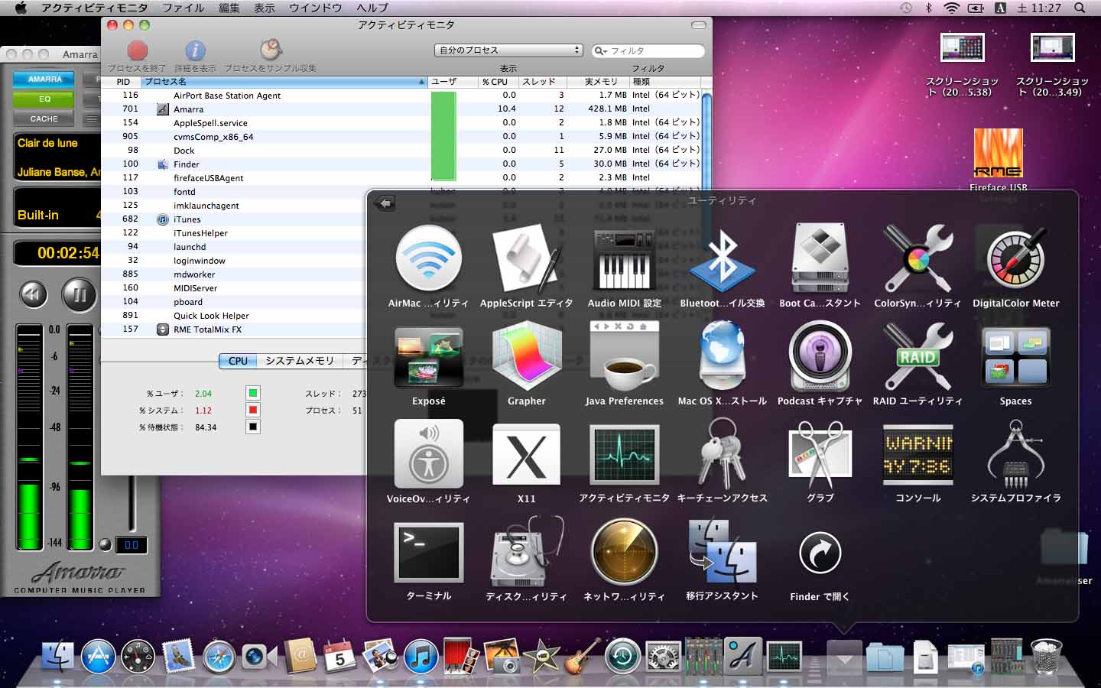The width and height of the screenshot is (1101, 688).
Task: Open Java Preferences utility
Action: (624, 357)
